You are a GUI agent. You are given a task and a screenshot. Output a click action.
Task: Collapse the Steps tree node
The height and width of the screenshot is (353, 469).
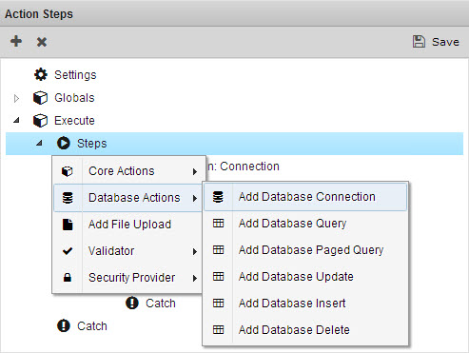[x=39, y=144]
